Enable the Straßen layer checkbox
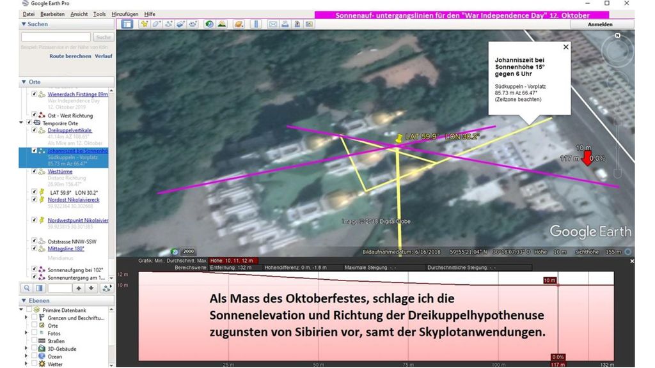 [x=35, y=341]
